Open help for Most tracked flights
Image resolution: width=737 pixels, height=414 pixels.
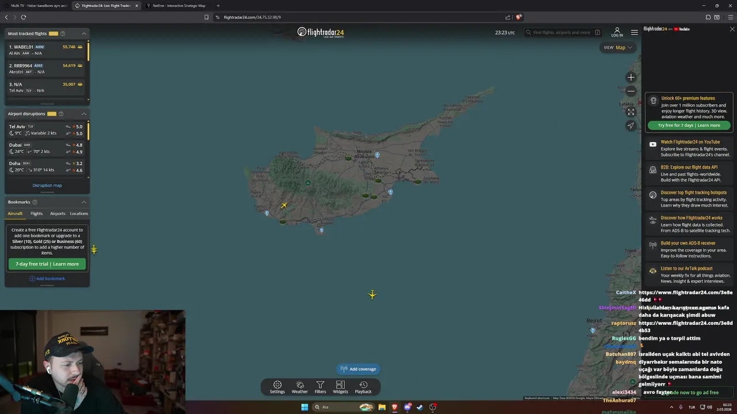pos(63,33)
